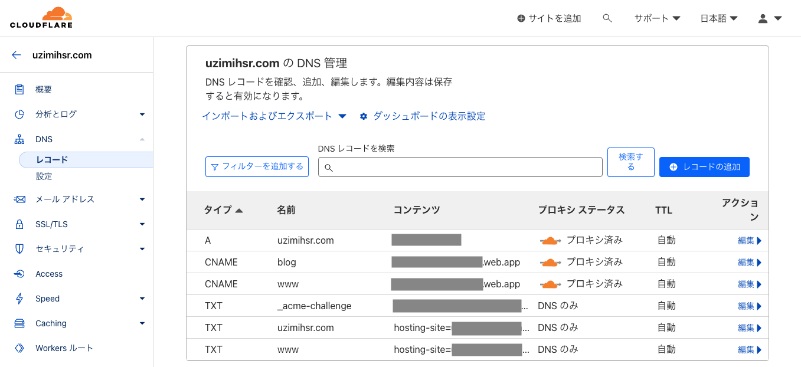Image resolution: width=801 pixels, height=367 pixels.
Task: Click the Workers ルート diamond icon
Action: pos(19,348)
